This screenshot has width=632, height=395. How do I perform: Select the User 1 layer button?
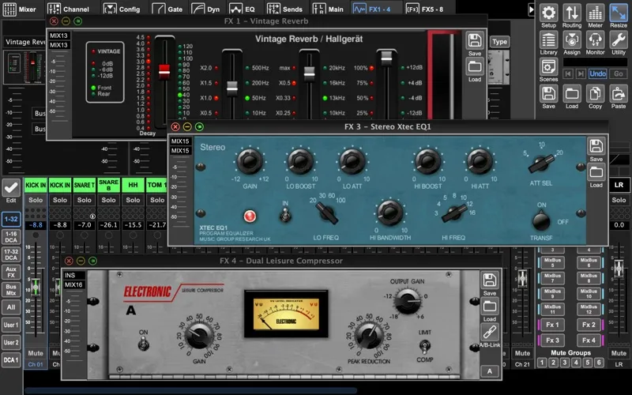click(11, 325)
